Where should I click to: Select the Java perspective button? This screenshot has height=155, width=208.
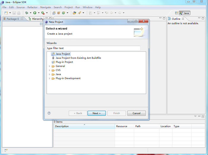coord(185,13)
